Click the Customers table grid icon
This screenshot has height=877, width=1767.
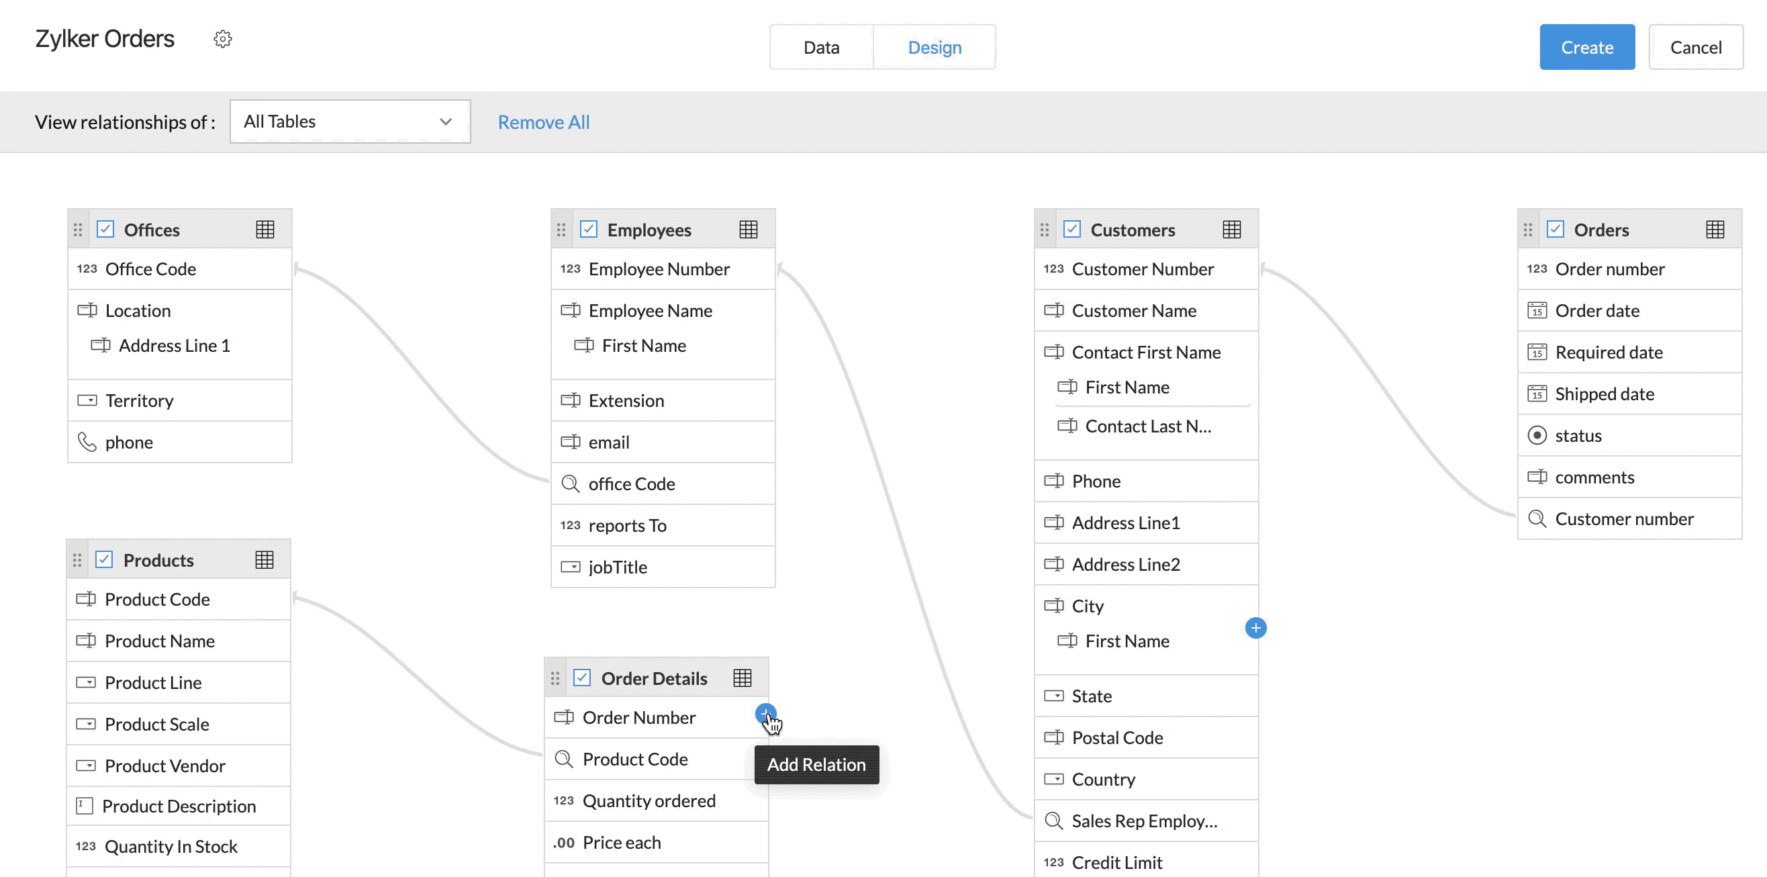1231,230
